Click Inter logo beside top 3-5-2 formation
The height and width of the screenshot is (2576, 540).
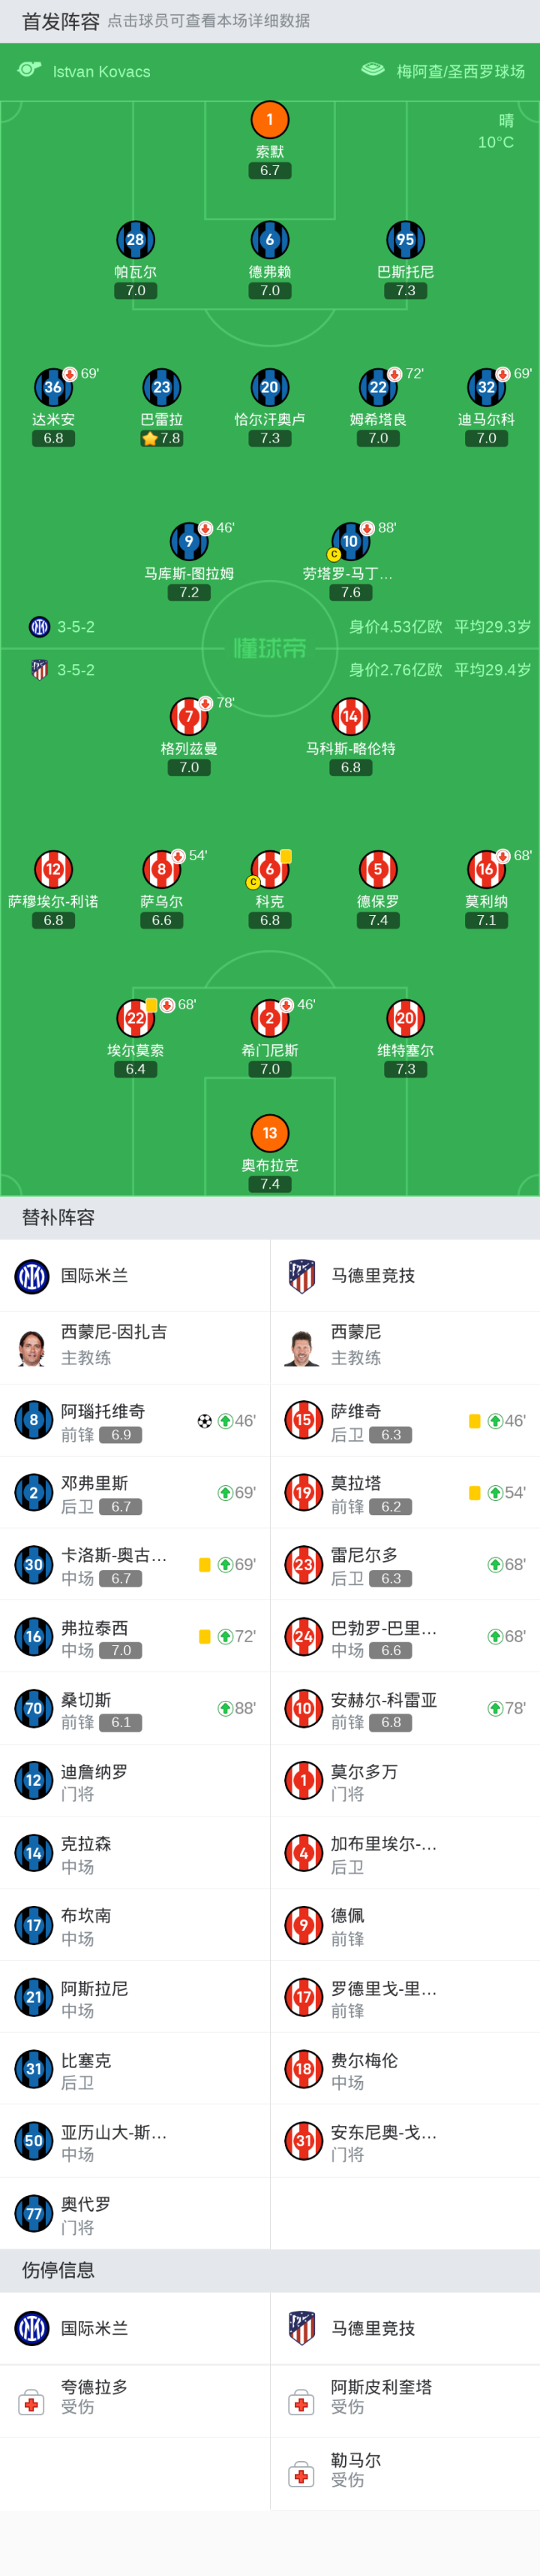pos(40,627)
